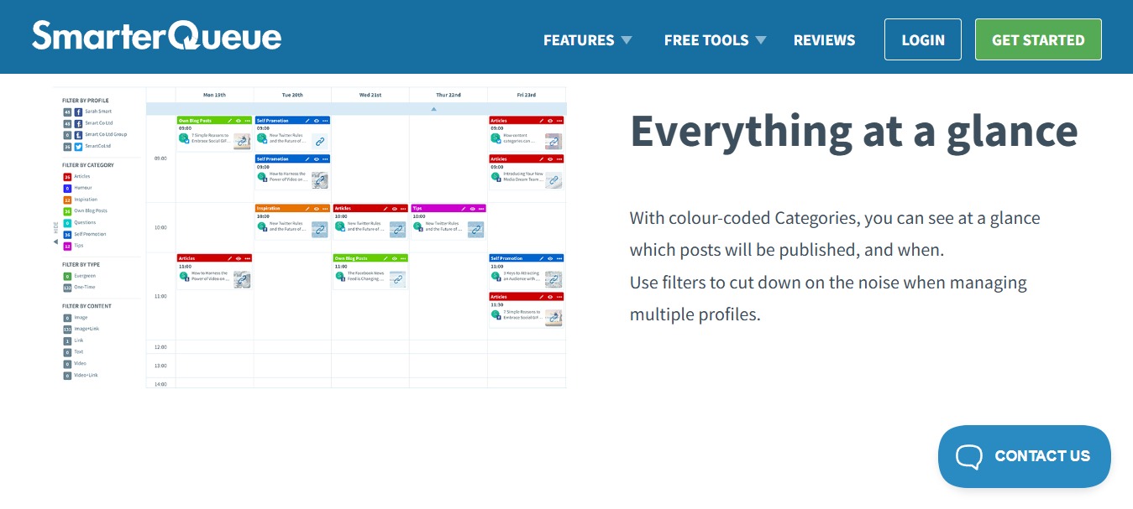Select REVIEWS in the navigation menu
The width and height of the screenshot is (1133, 509).
pos(824,39)
